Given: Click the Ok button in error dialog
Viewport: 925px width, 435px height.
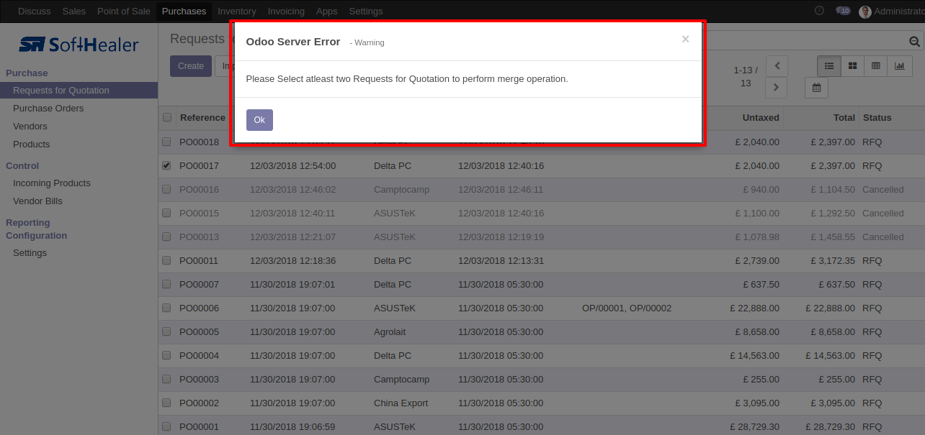Looking at the screenshot, I should coord(259,120).
